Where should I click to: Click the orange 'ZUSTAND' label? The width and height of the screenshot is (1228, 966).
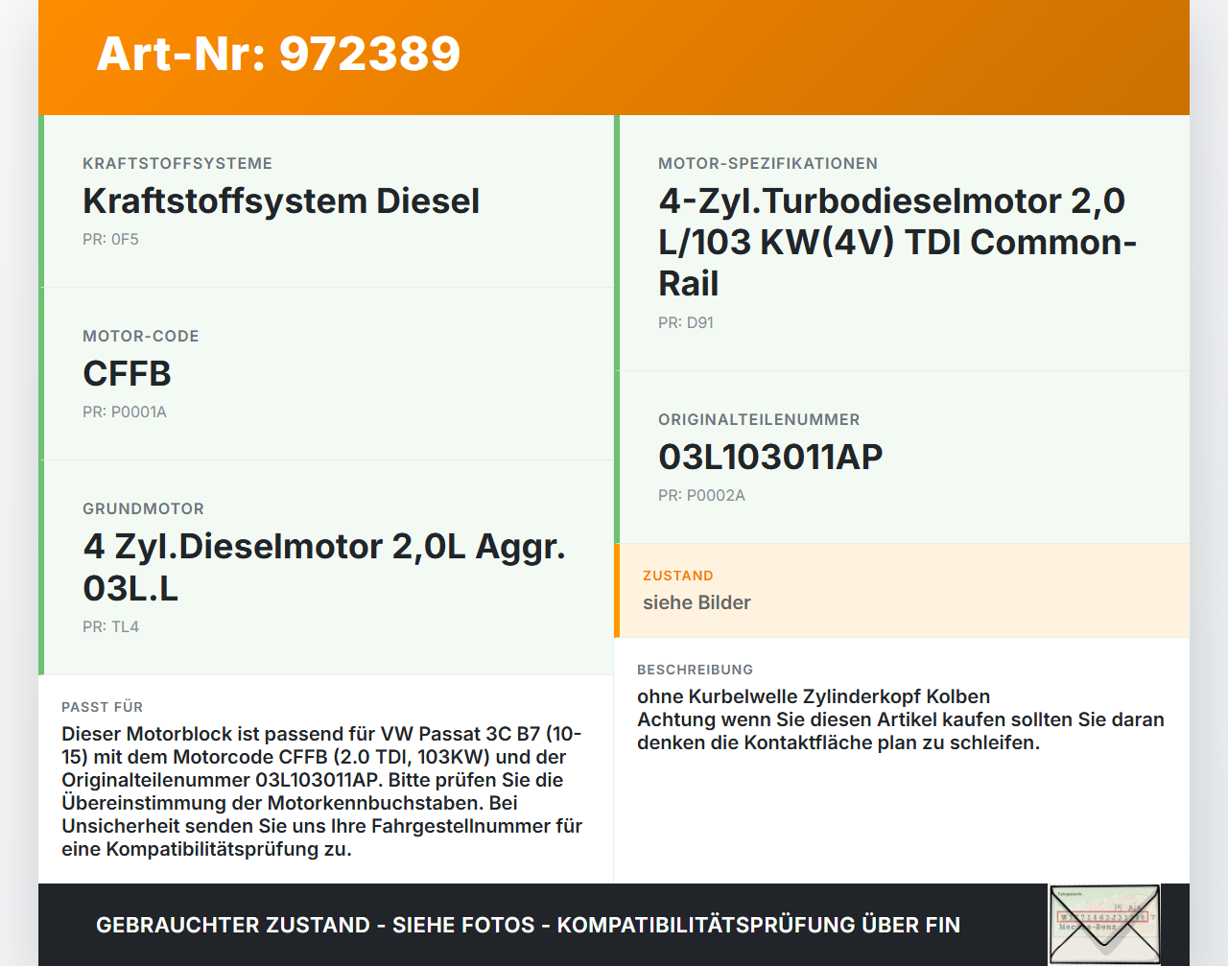coord(678,576)
